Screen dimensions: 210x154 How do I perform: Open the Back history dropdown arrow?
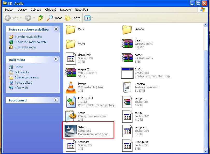tap(21, 18)
